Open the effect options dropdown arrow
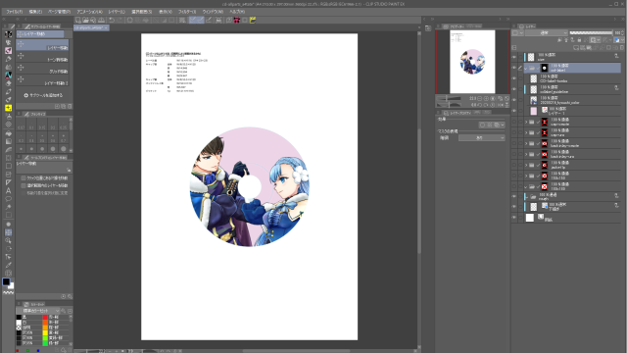627x353 pixels. tap(503, 125)
